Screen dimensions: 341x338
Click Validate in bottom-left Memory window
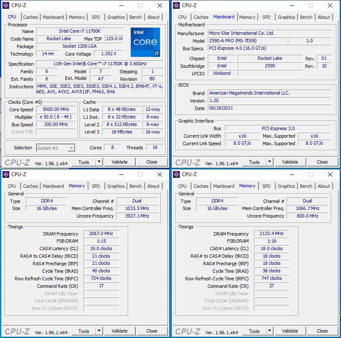click(x=120, y=331)
